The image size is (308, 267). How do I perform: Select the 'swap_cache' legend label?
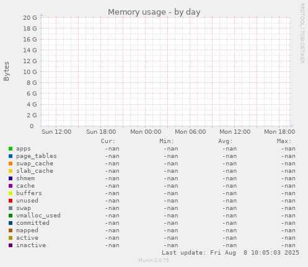tap(35, 164)
